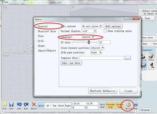Switch to Shortcut keys section
Viewport: 157px width, 114px height.
point(47,31)
